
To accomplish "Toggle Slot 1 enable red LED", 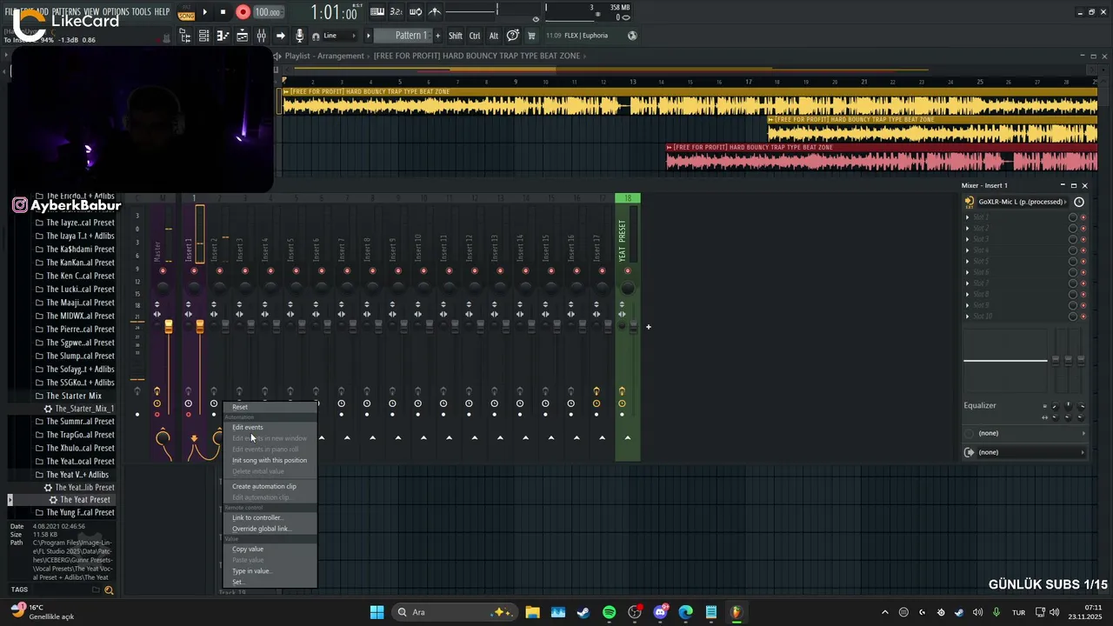I will pos(1083,217).
